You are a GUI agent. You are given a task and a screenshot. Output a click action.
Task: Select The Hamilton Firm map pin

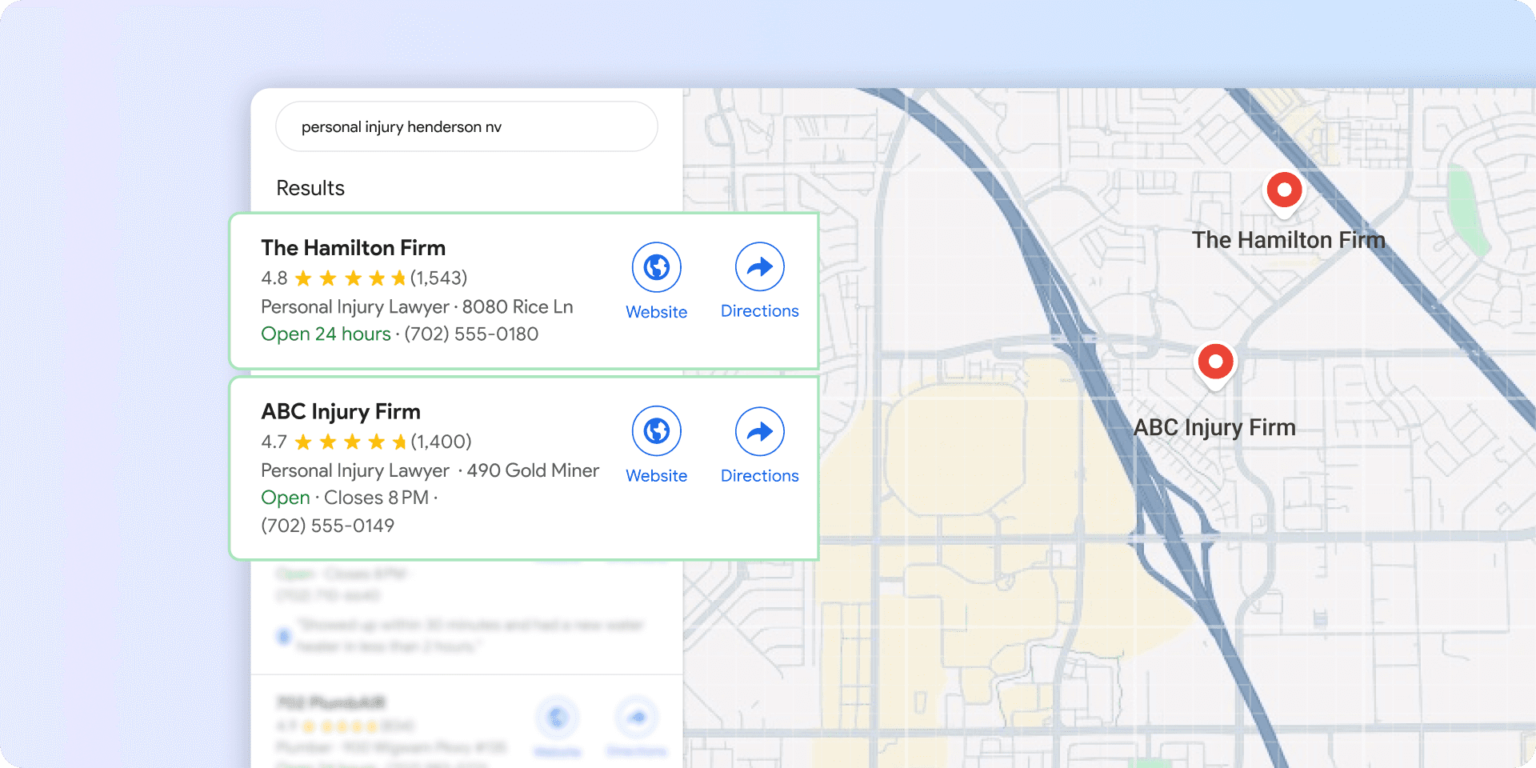coord(1284,190)
